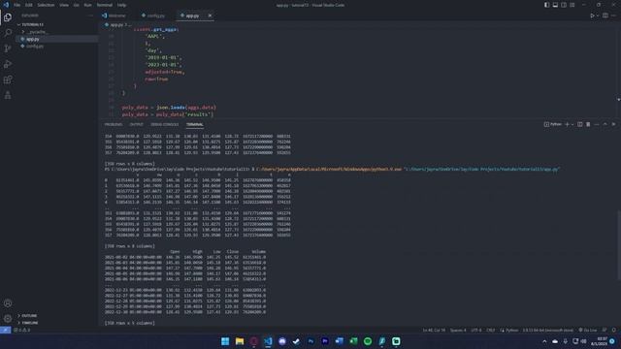
Task: Open editor More Actions ellipsis
Action: [x=613, y=16]
